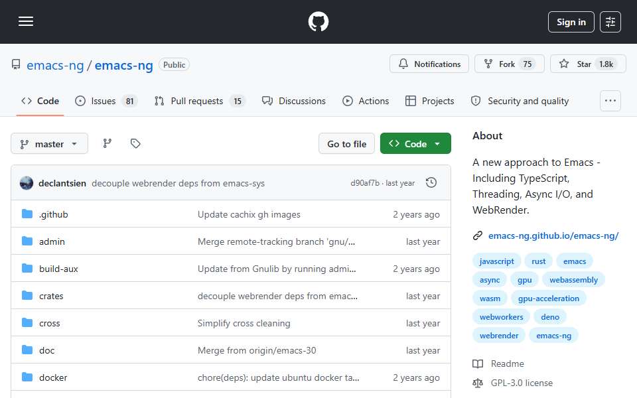Click the Fork count 75
Image resolution: width=637 pixels, height=398 pixels.
pyautogui.click(x=528, y=64)
